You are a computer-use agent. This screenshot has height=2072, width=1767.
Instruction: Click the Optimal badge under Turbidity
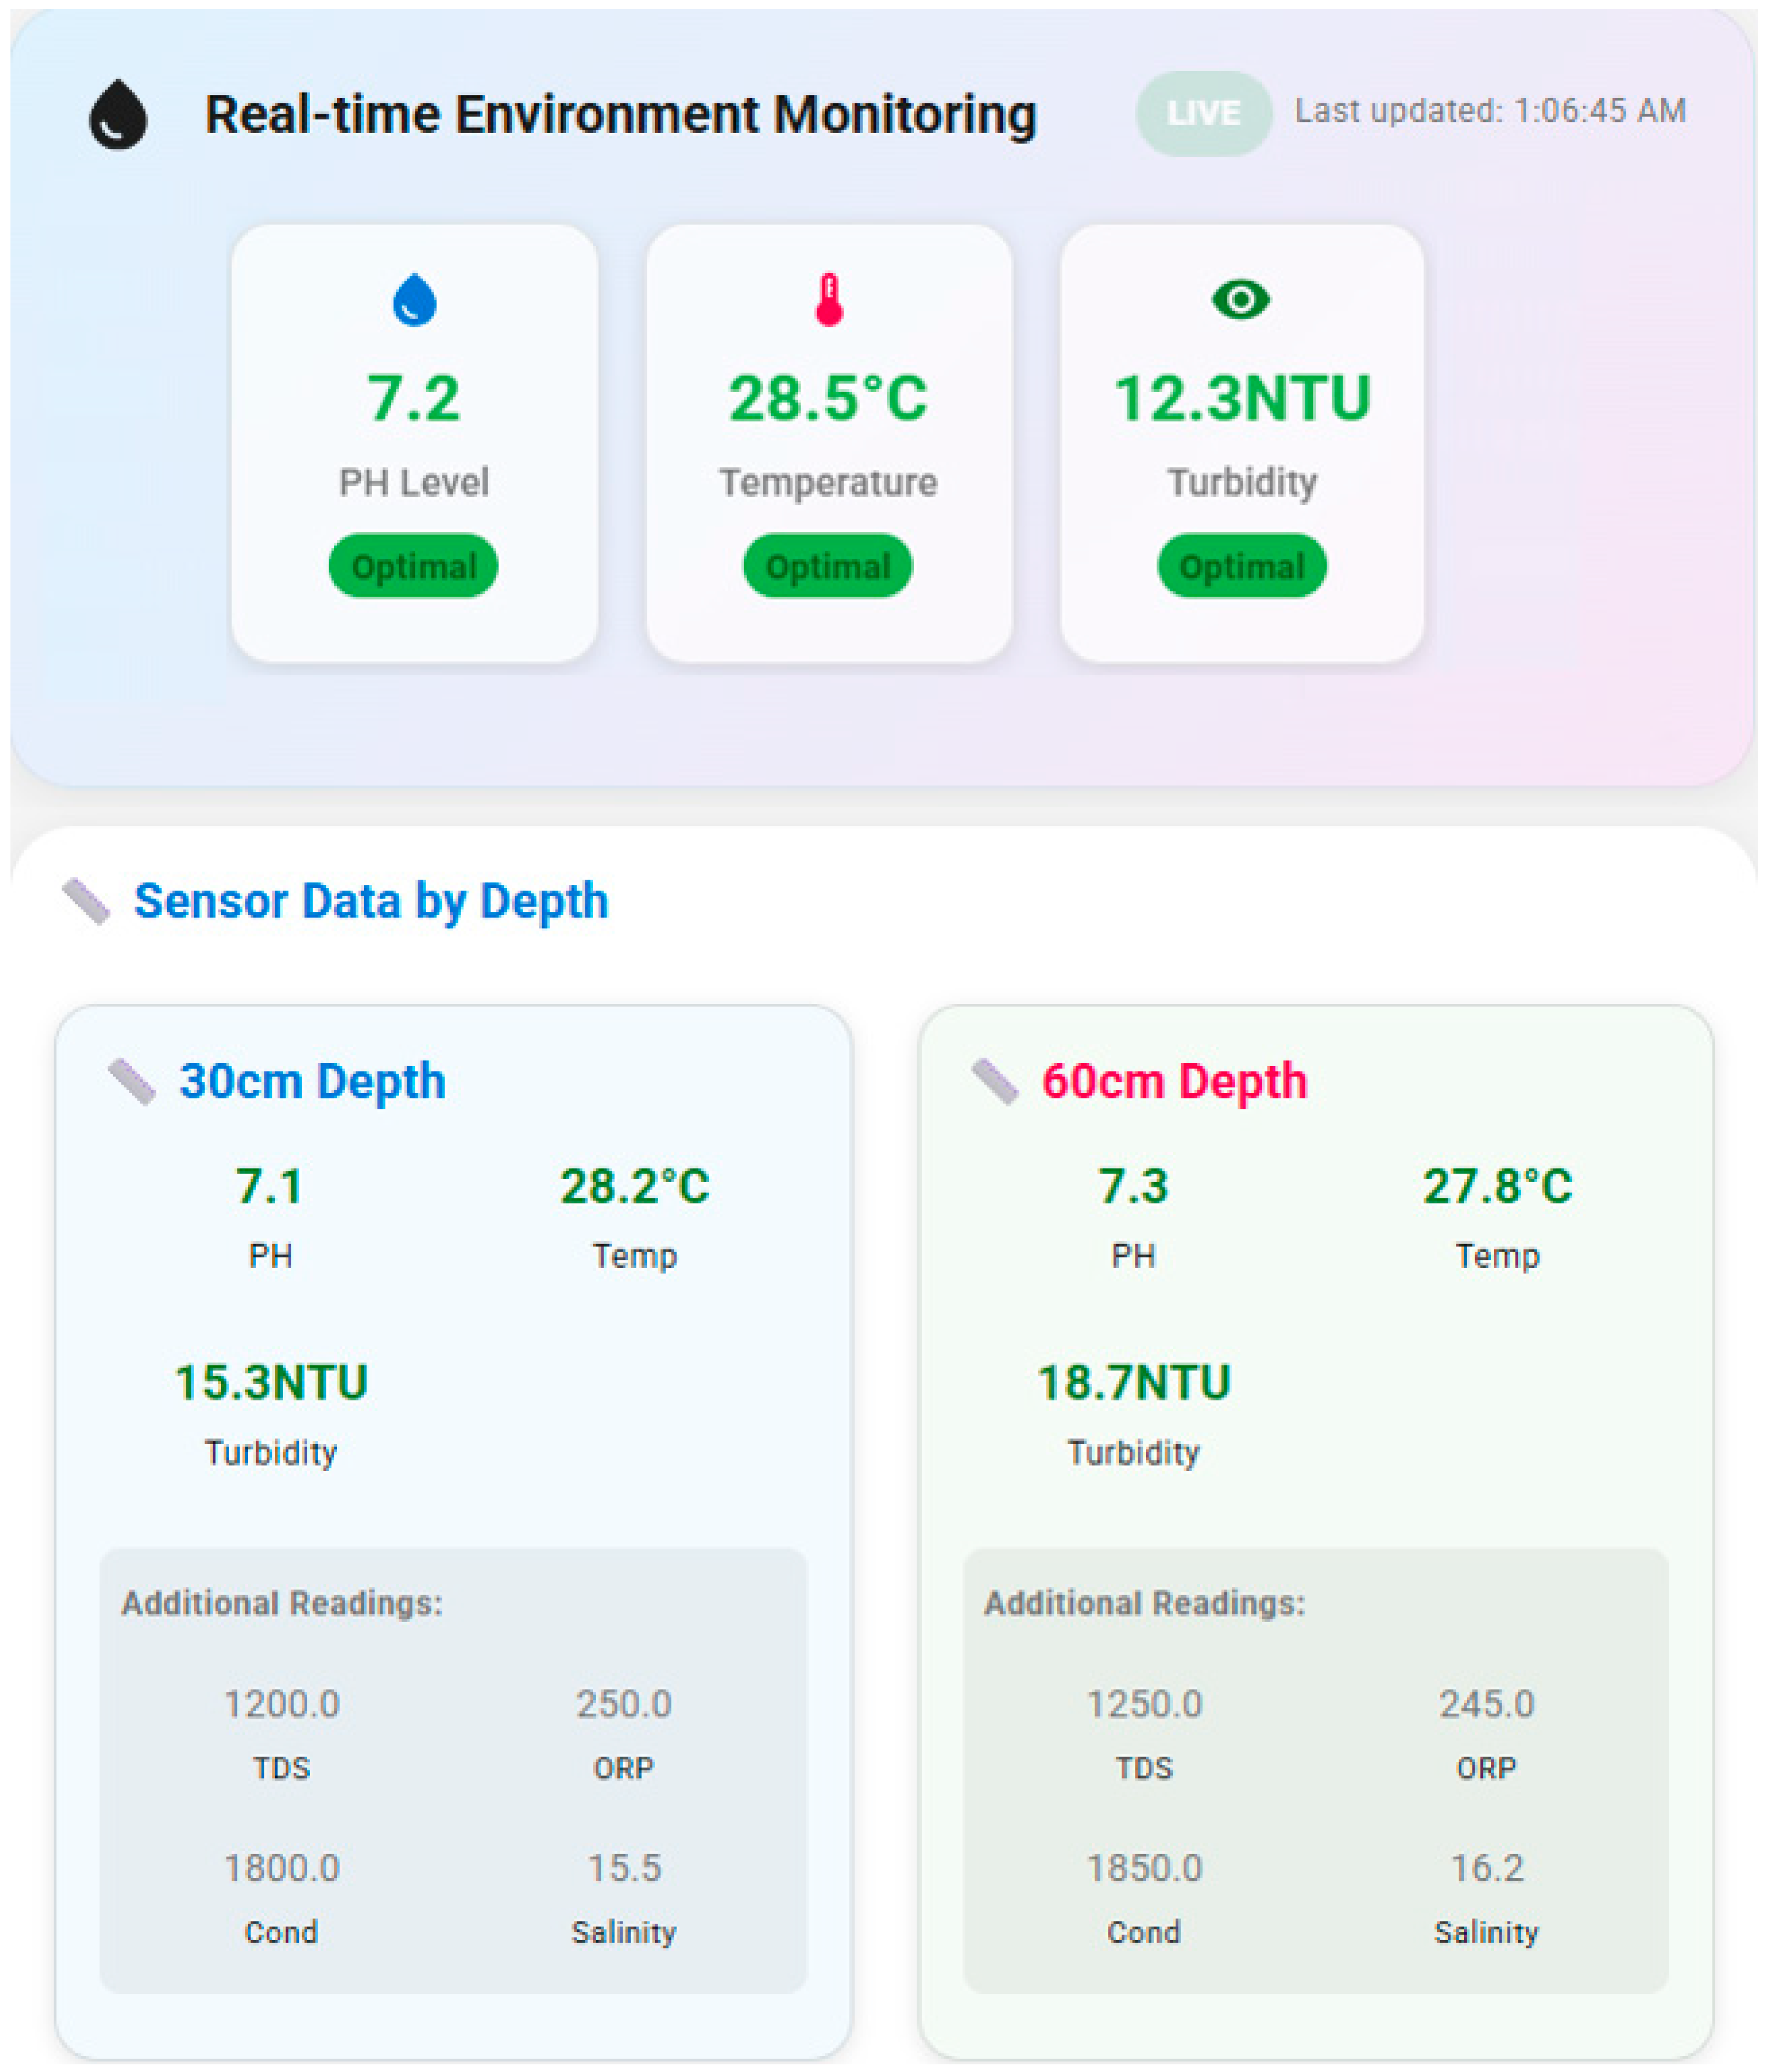tap(1242, 566)
